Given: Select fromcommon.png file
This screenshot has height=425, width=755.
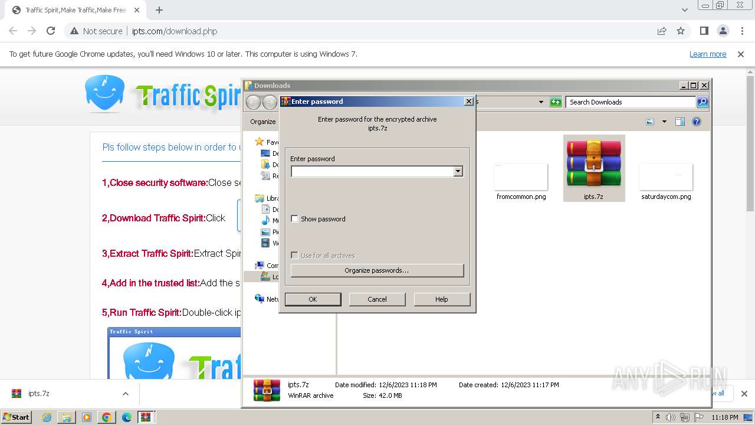Looking at the screenshot, I should coord(521,180).
